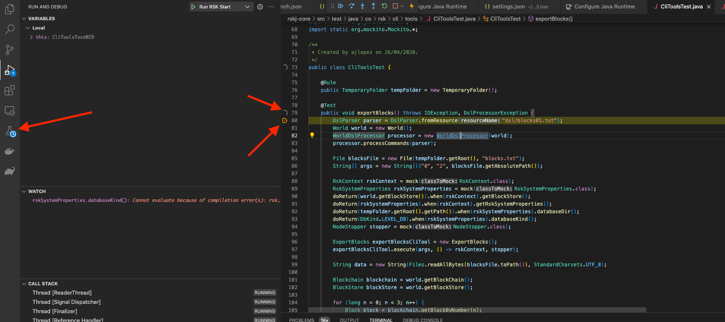Click the lightbulb quick fix on line 82
Image resolution: width=725 pixels, height=322 pixels.
point(312,135)
